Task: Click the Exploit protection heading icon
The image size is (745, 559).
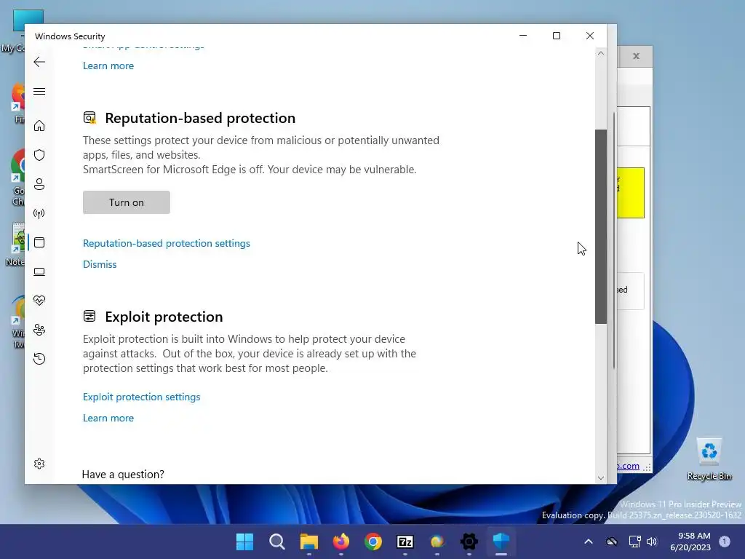Action: point(89,316)
